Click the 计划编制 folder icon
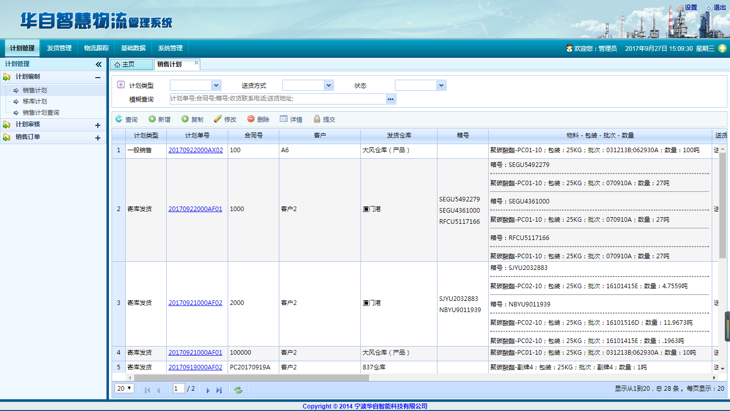Viewport: 730px width, 411px height. coord(7,77)
